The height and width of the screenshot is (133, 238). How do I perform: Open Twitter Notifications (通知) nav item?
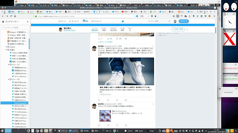(85, 21)
